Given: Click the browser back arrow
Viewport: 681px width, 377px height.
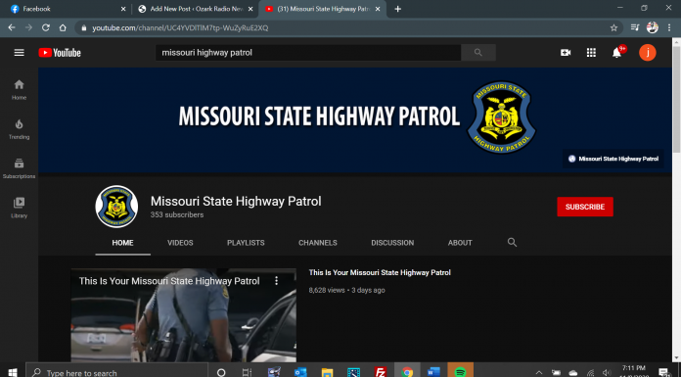Looking at the screenshot, I should [x=12, y=27].
